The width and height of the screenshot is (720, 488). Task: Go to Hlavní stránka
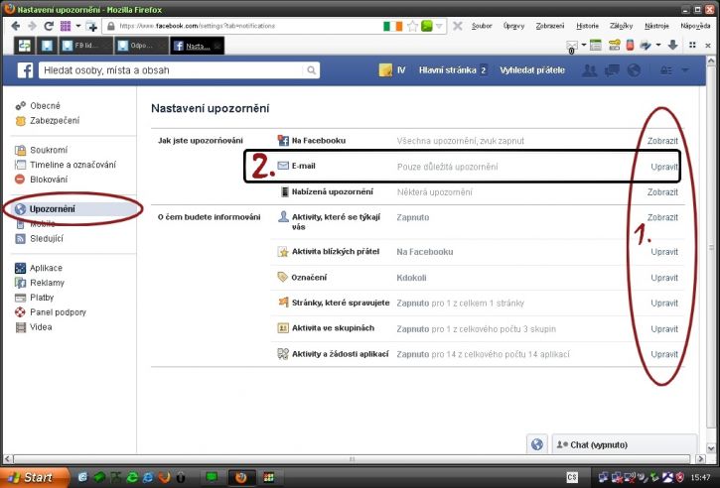click(447, 70)
